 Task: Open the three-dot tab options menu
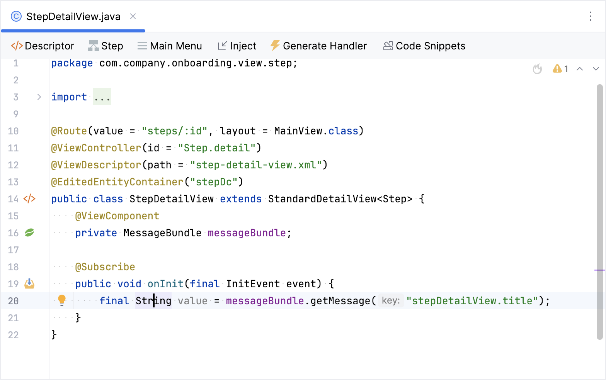tap(590, 16)
